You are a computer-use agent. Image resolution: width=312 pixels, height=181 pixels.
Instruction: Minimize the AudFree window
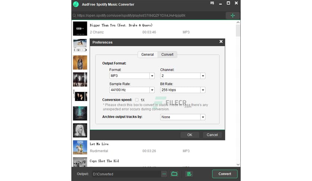220,3
